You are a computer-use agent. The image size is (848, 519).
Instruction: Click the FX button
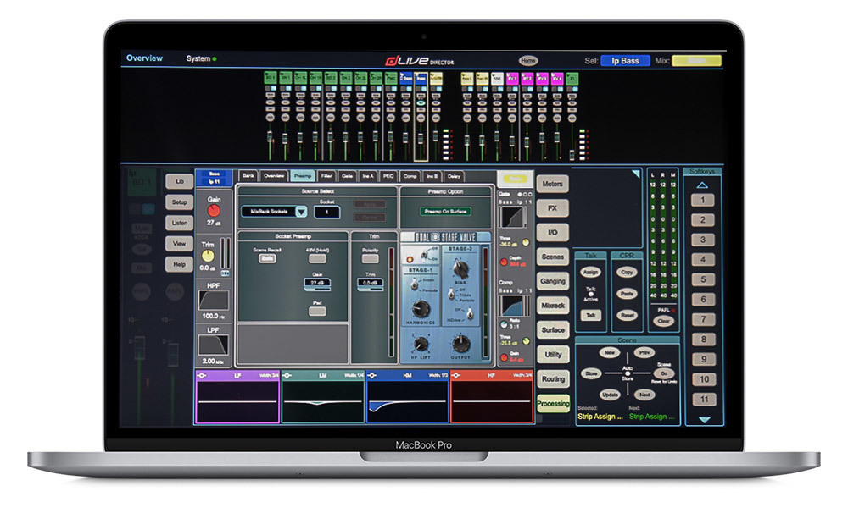click(553, 208)
